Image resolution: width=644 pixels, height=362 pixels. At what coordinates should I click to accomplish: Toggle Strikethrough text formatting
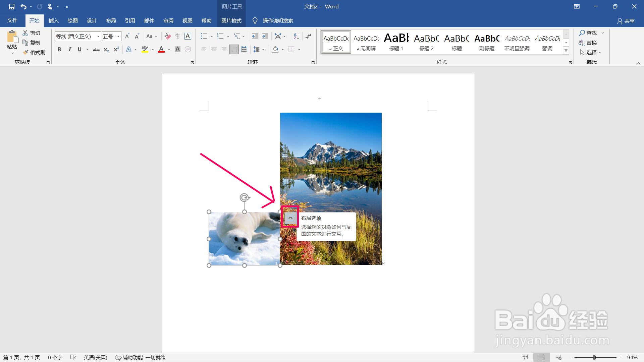[x=96, y=49]
